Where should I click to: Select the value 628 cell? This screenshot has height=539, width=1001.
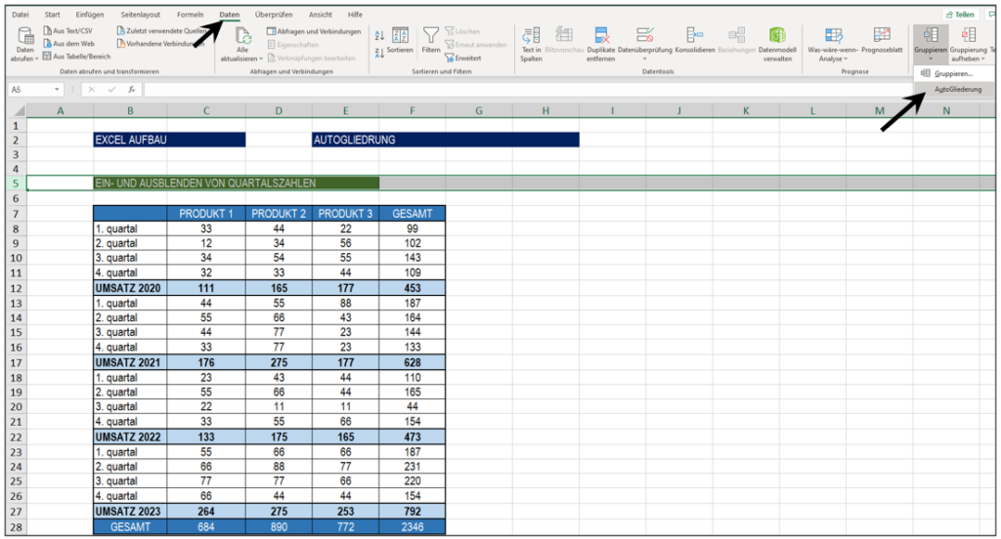pos(413,362)
